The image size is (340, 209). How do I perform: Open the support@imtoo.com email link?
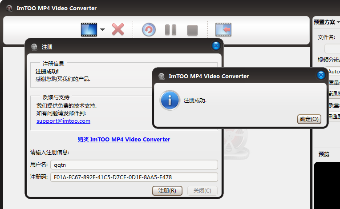tap(63, 121)
